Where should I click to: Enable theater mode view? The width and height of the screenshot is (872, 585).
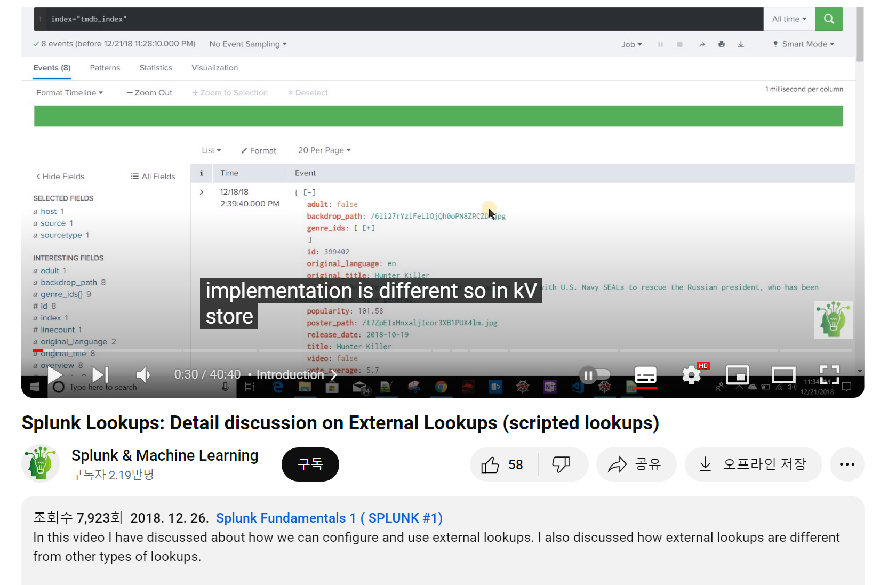(x=783, y=375)
